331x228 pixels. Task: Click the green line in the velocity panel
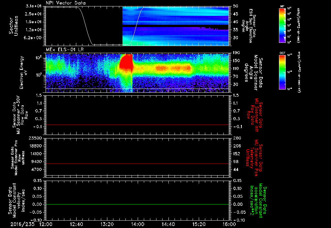click(x=137, y=204)
